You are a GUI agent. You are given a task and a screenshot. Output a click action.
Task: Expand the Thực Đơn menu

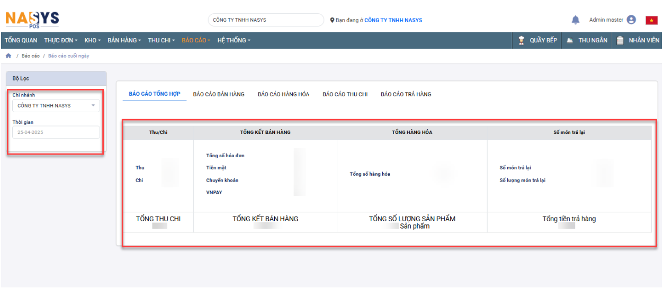pyautogui.click(x=60, y=40)
